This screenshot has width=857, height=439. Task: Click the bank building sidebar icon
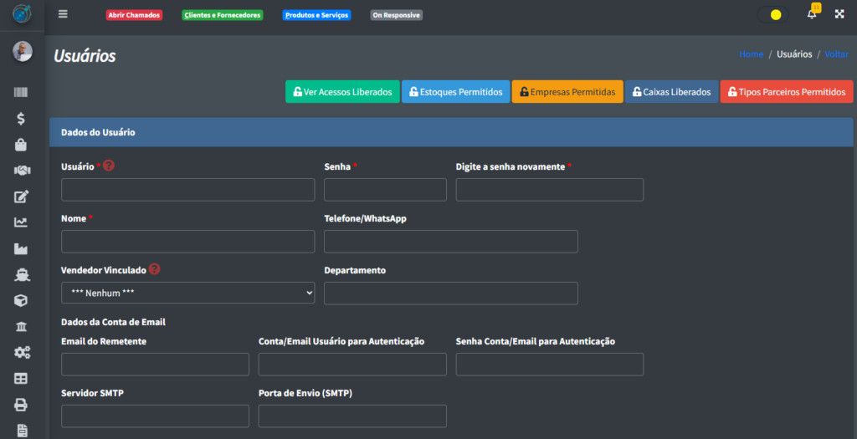[22, 326]
